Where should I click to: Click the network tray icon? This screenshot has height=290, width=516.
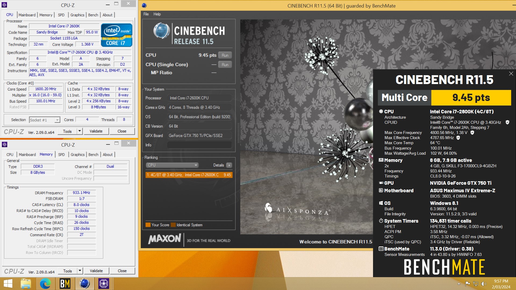[x=476, y=284]
